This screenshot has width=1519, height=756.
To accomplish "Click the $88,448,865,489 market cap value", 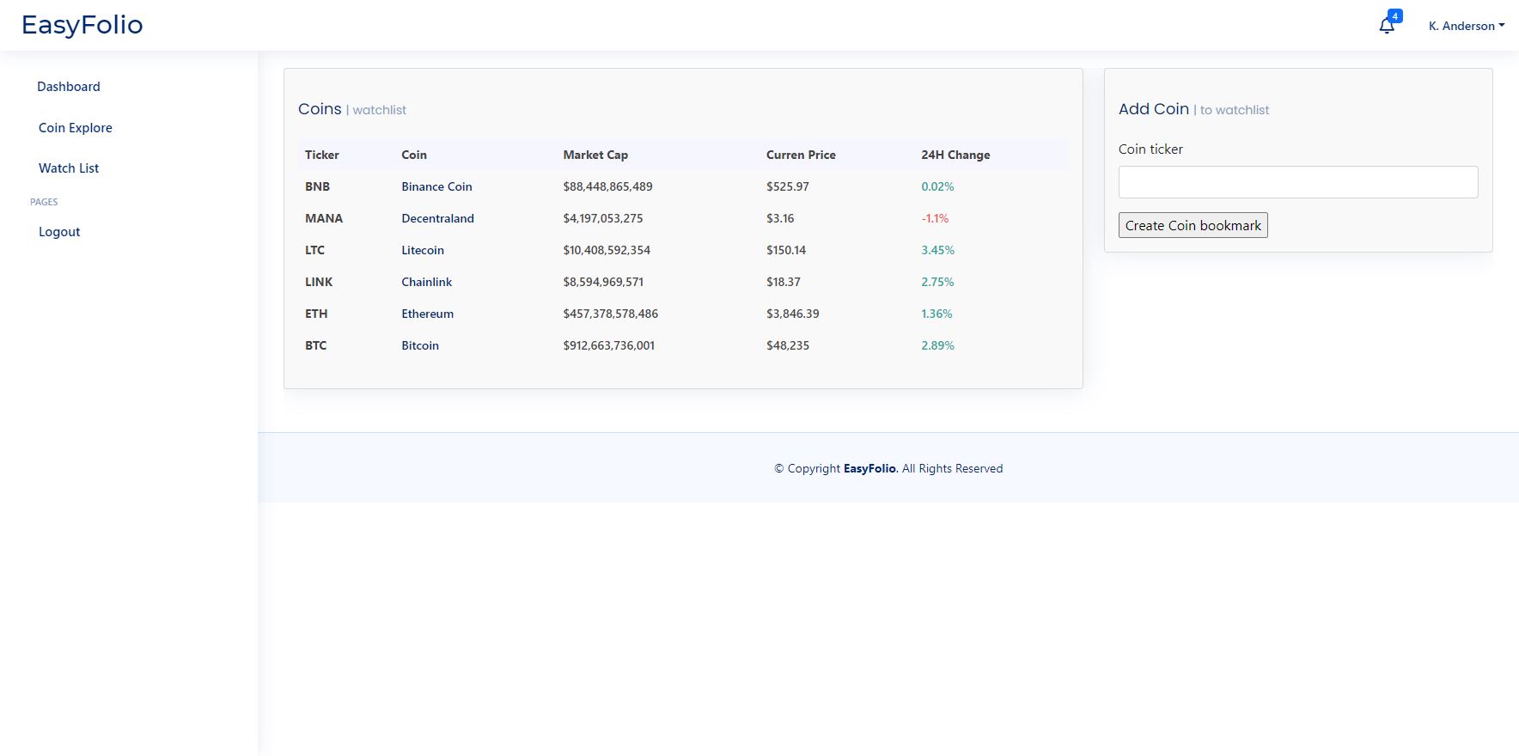I will click(x=607, y=186).
